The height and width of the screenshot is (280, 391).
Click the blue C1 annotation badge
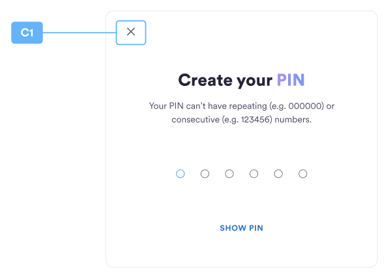click(27, 33)
